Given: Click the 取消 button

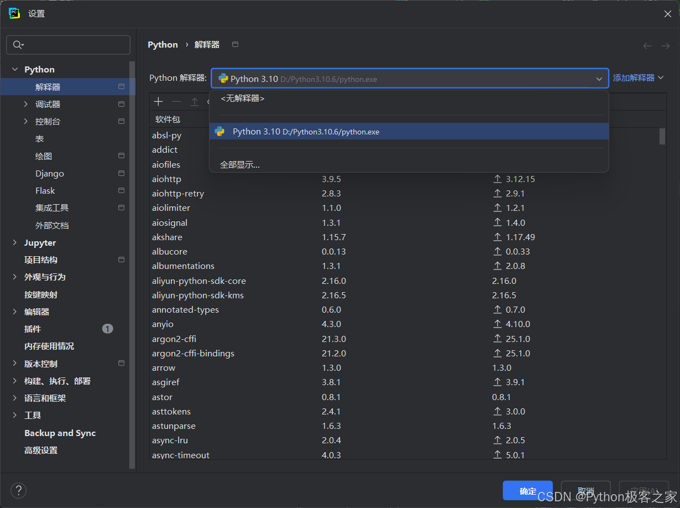Looking at the screenshot, I should (585, 491).
